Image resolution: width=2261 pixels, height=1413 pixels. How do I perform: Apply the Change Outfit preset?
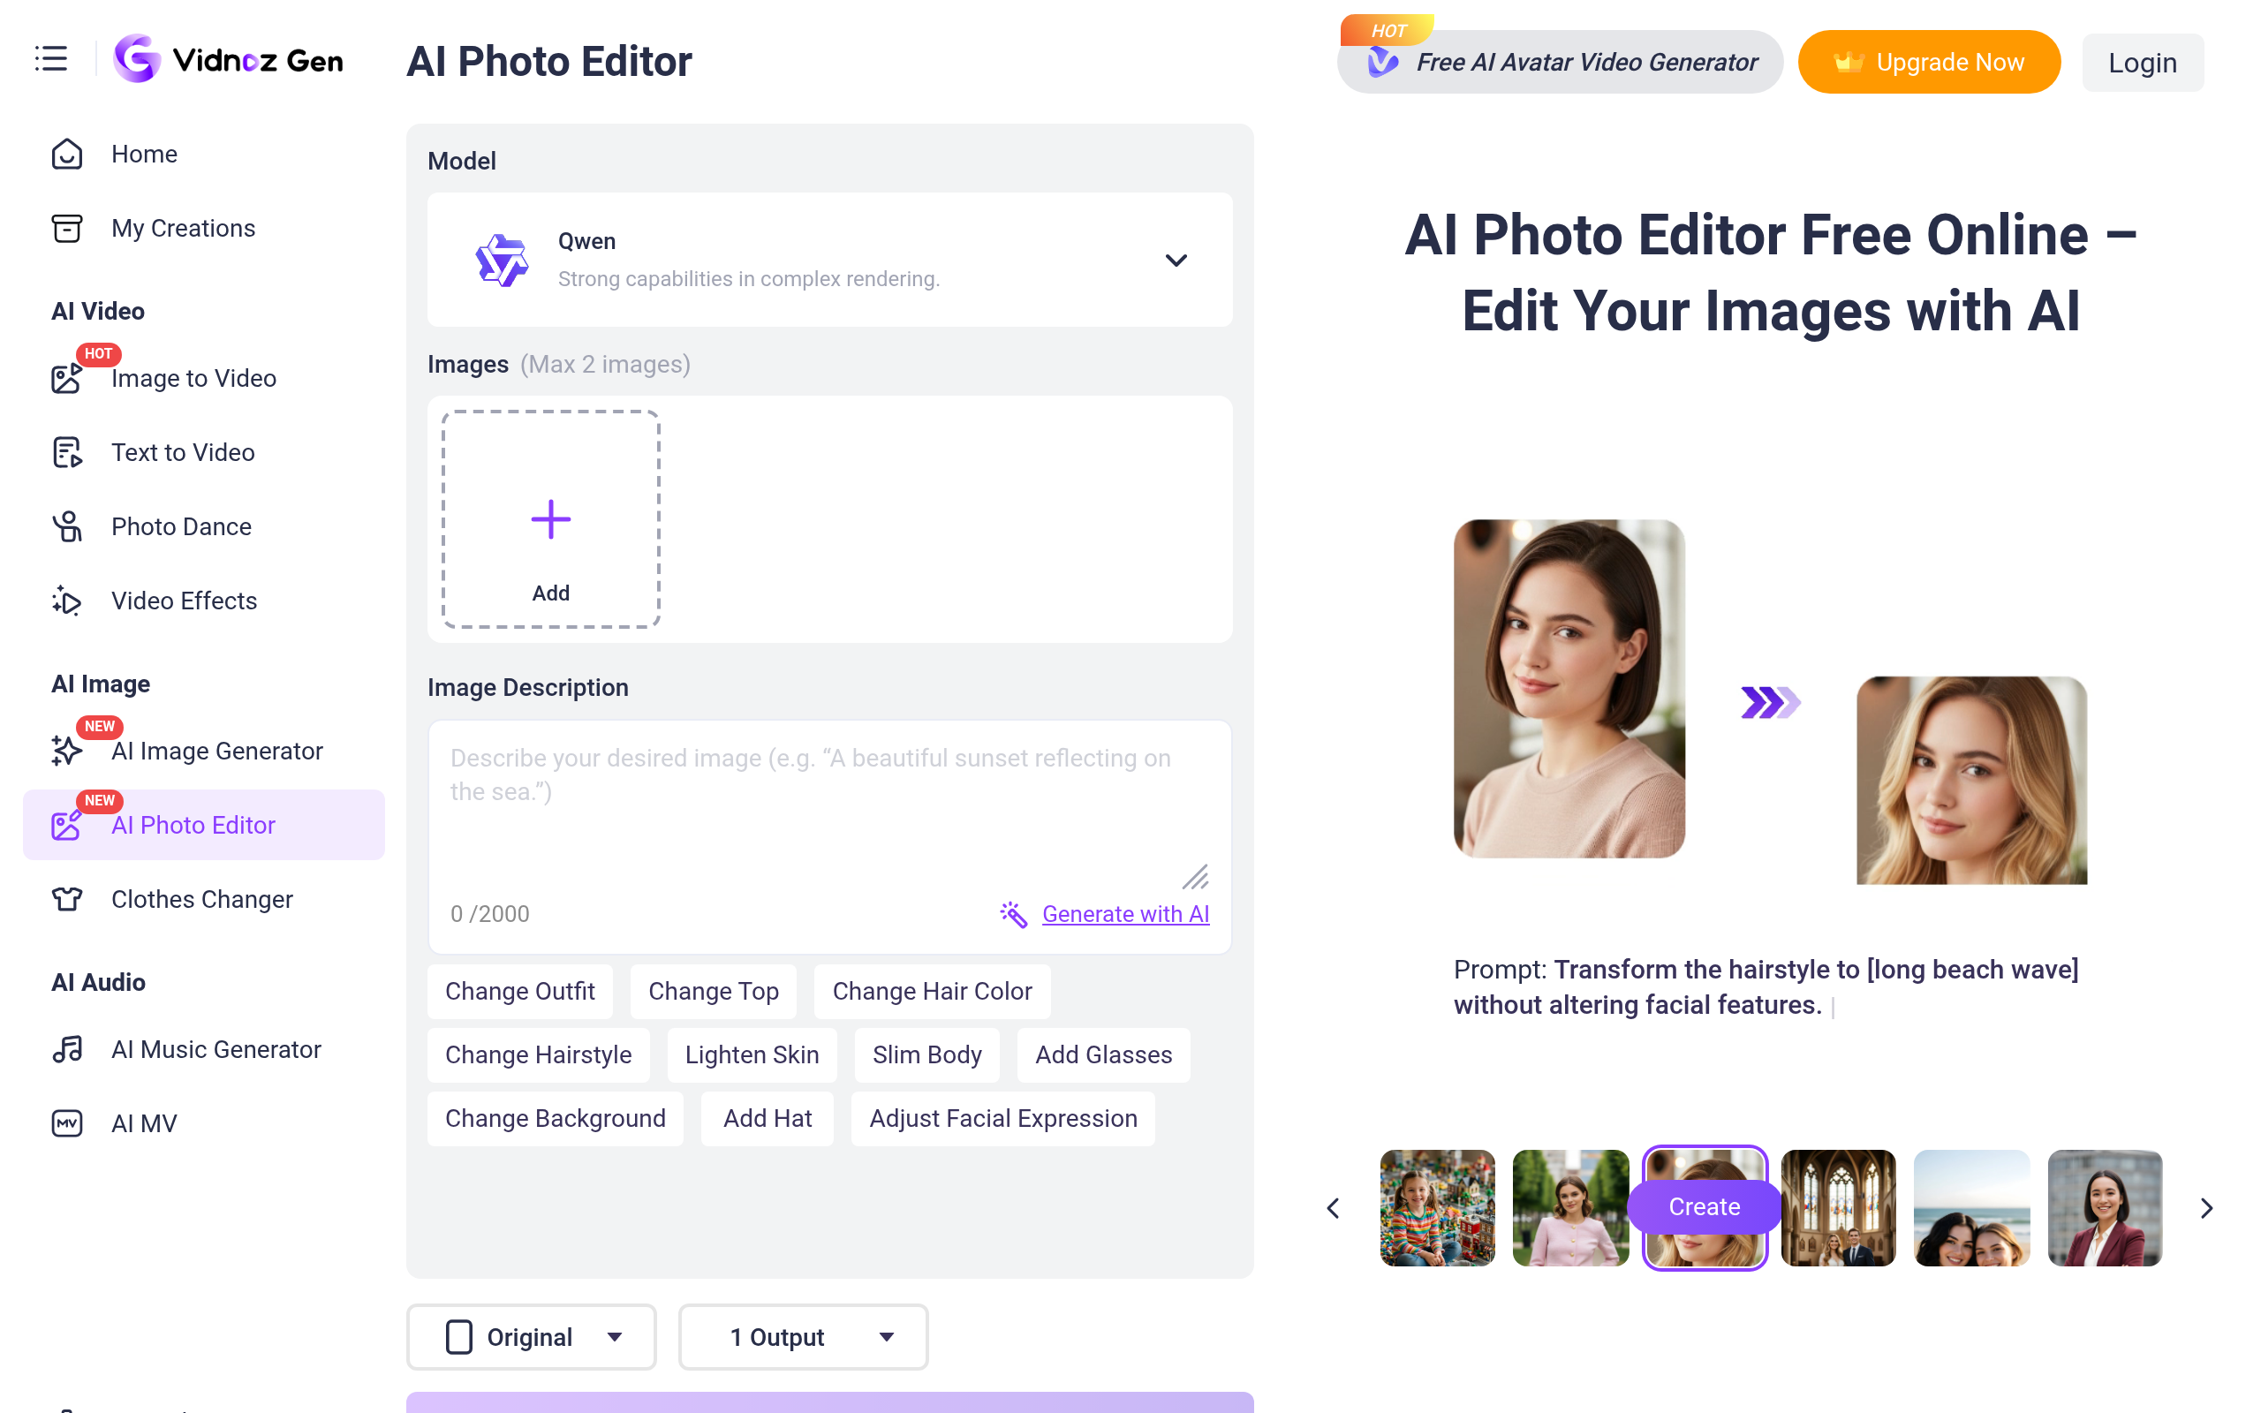coord(519,991)
